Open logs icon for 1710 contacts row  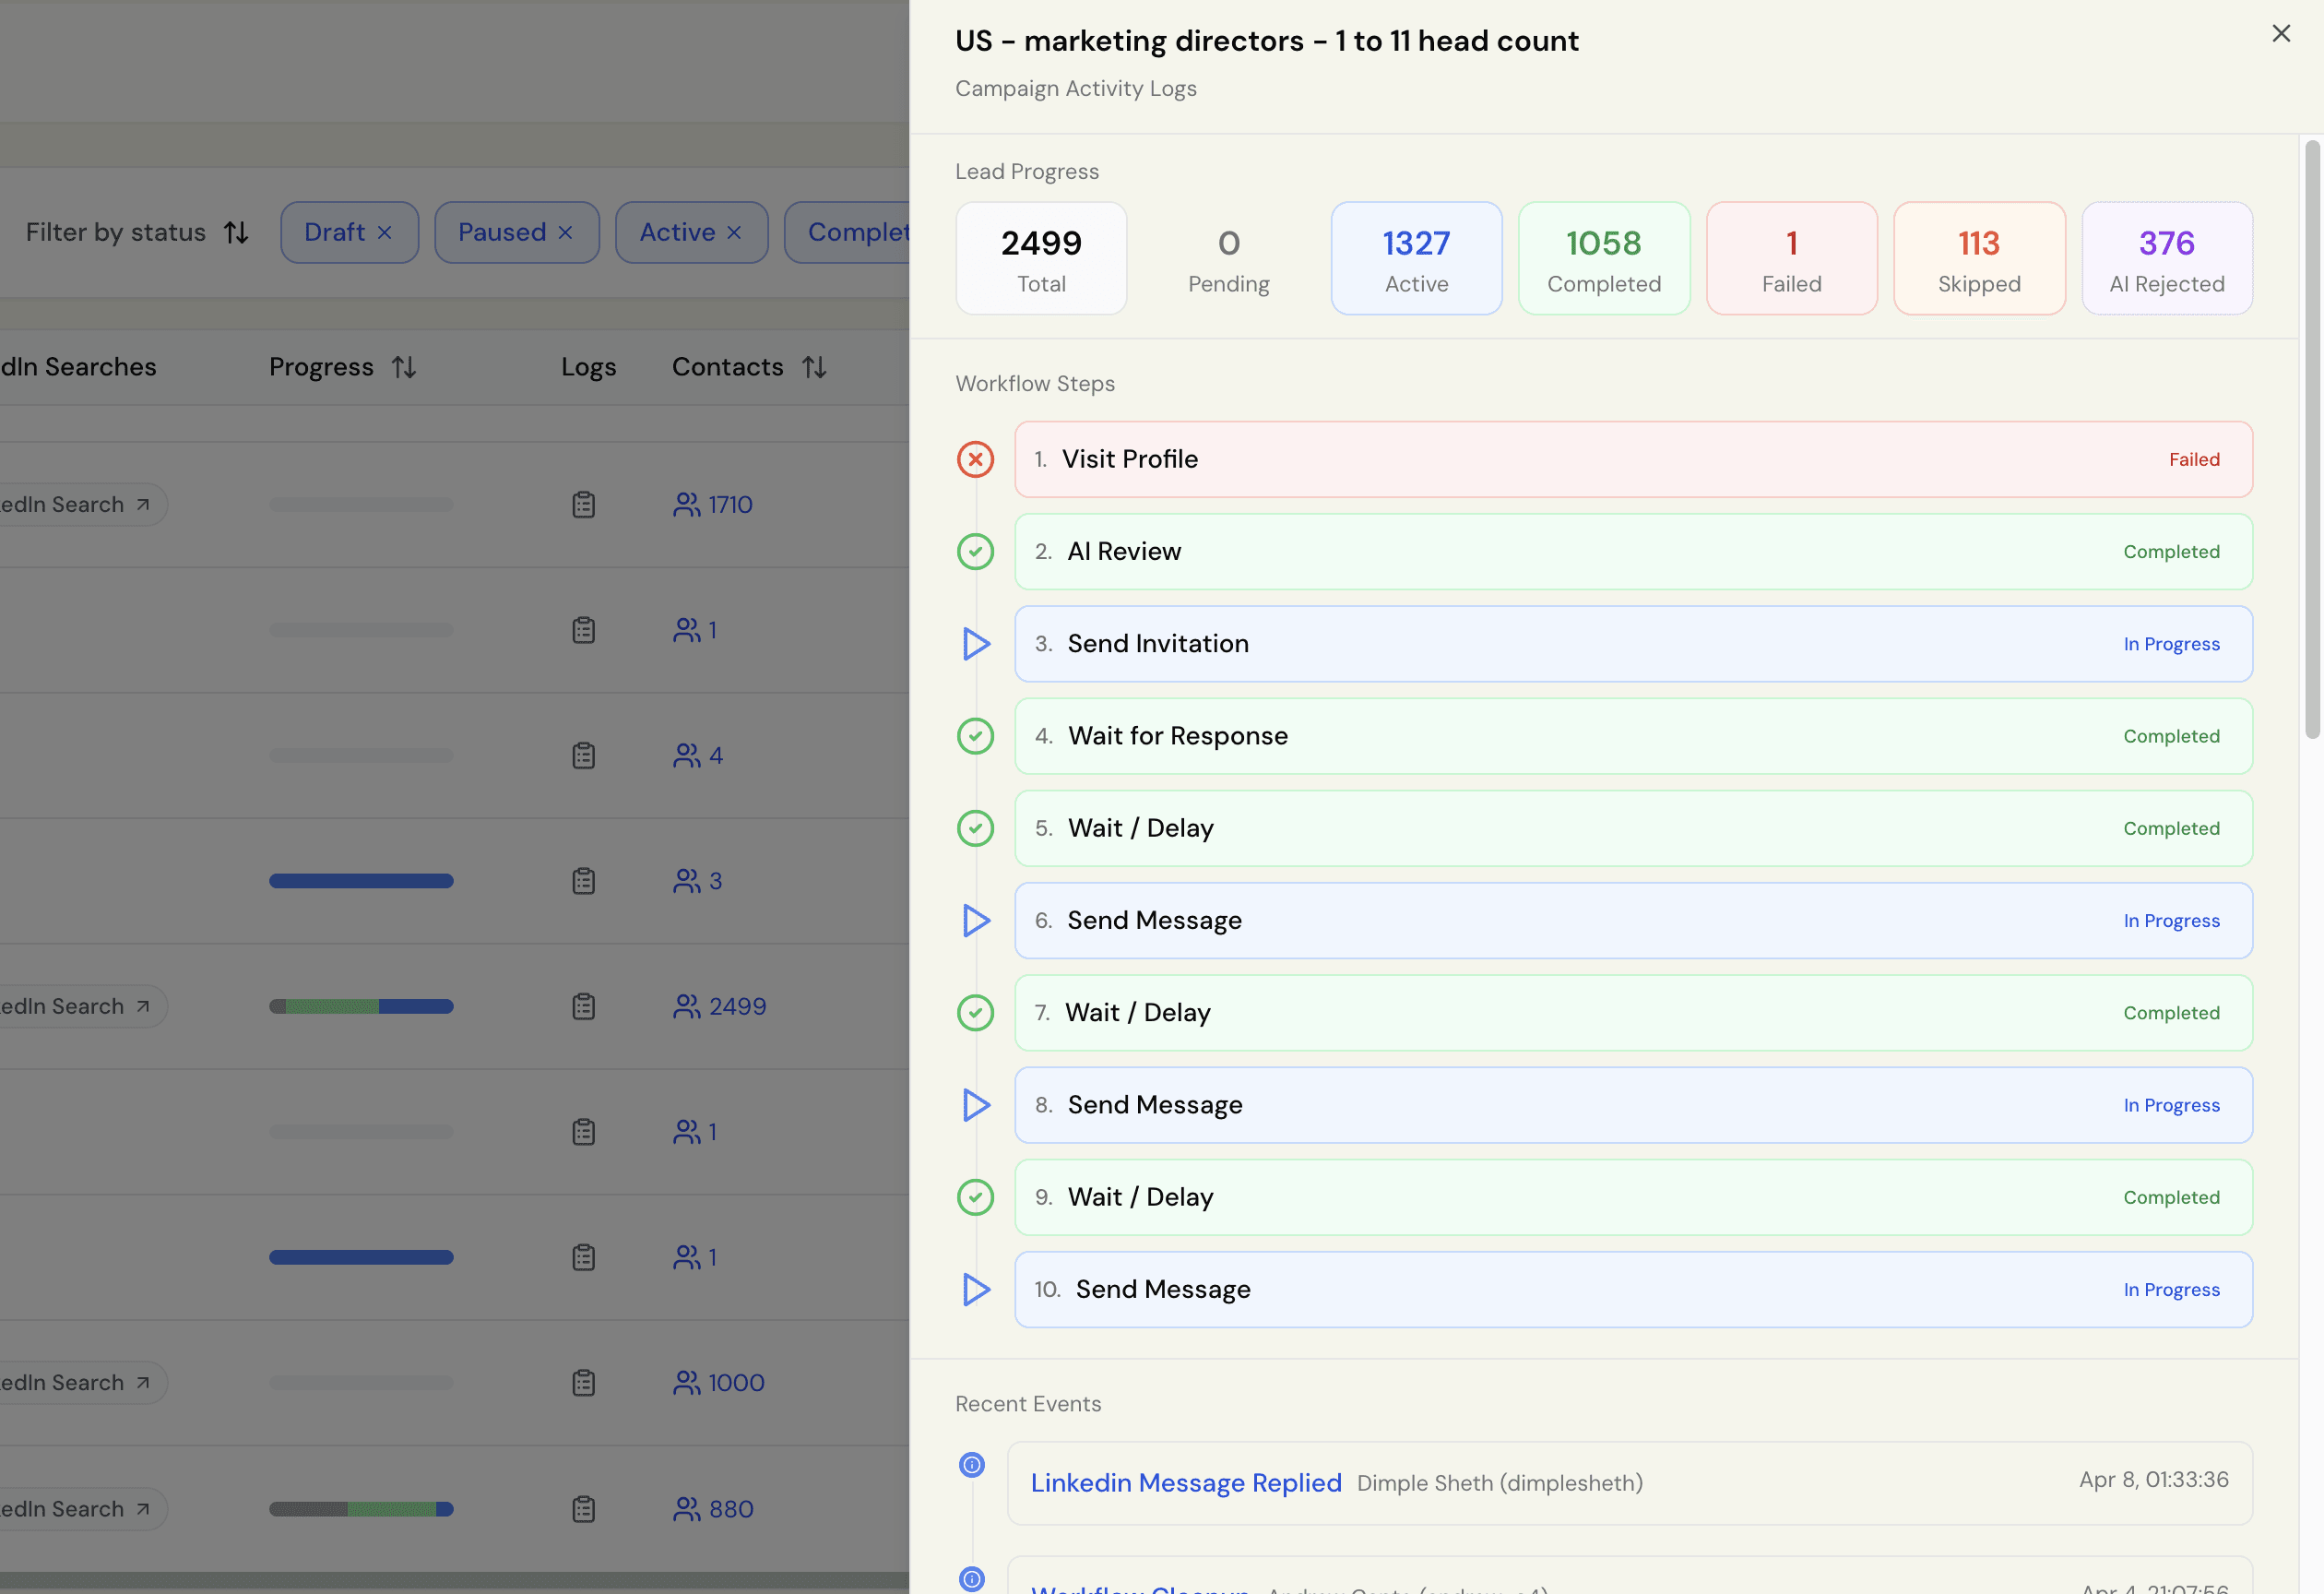point(583,505)
